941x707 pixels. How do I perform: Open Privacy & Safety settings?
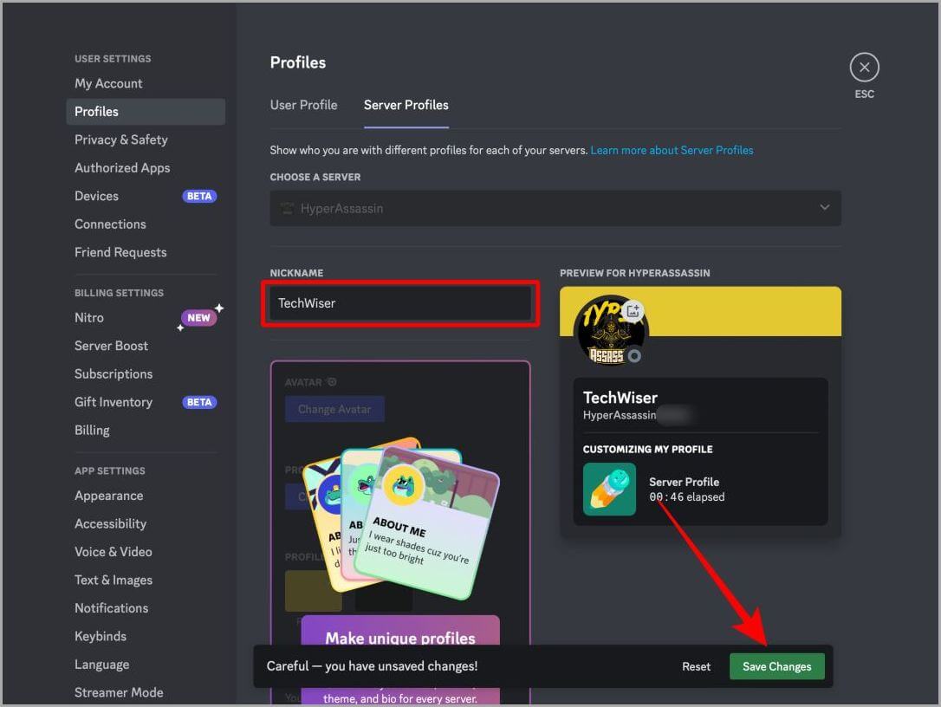point(146,139)
